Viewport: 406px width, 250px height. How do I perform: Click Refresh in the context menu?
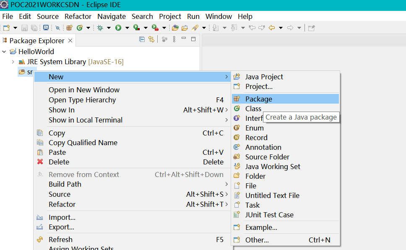point(132,240)
